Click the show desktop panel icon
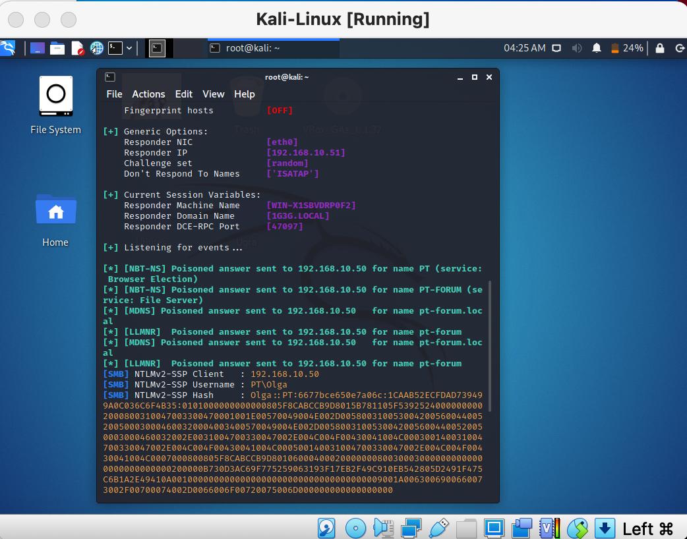Image resolution: width=687 pixels, height=539 pixels. pos(37,48)
